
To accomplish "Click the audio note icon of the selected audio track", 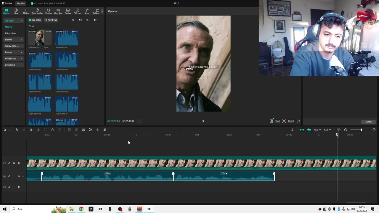I will [x=4, y=176].
